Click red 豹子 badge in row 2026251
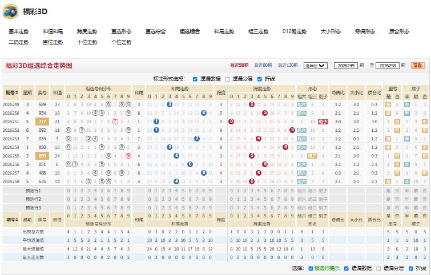 pyautogui.click(x=323, y=122)
